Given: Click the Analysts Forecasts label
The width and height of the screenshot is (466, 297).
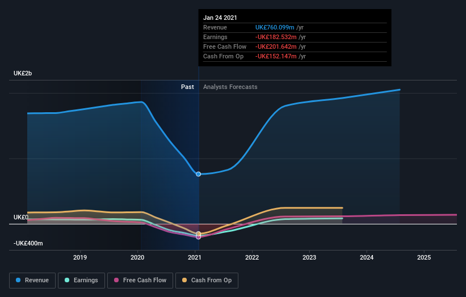Looking at the screenshot, I should [230, 87].
